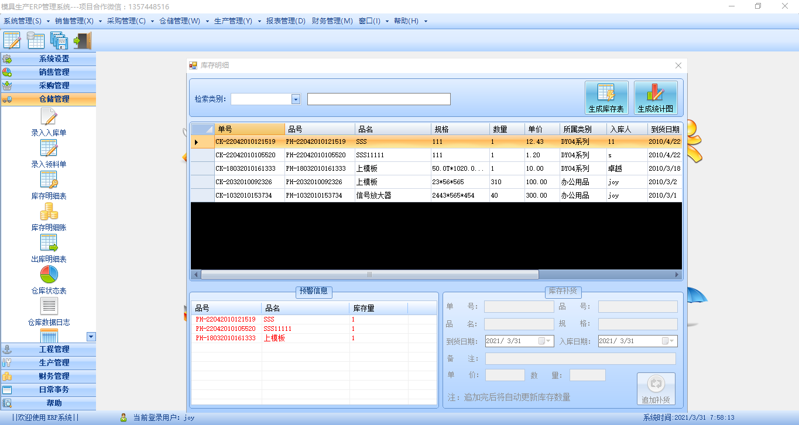Click the 所属类别 column header
This screenshot has height=425, width=799.
pyautogui.click(x=583, y=129)
